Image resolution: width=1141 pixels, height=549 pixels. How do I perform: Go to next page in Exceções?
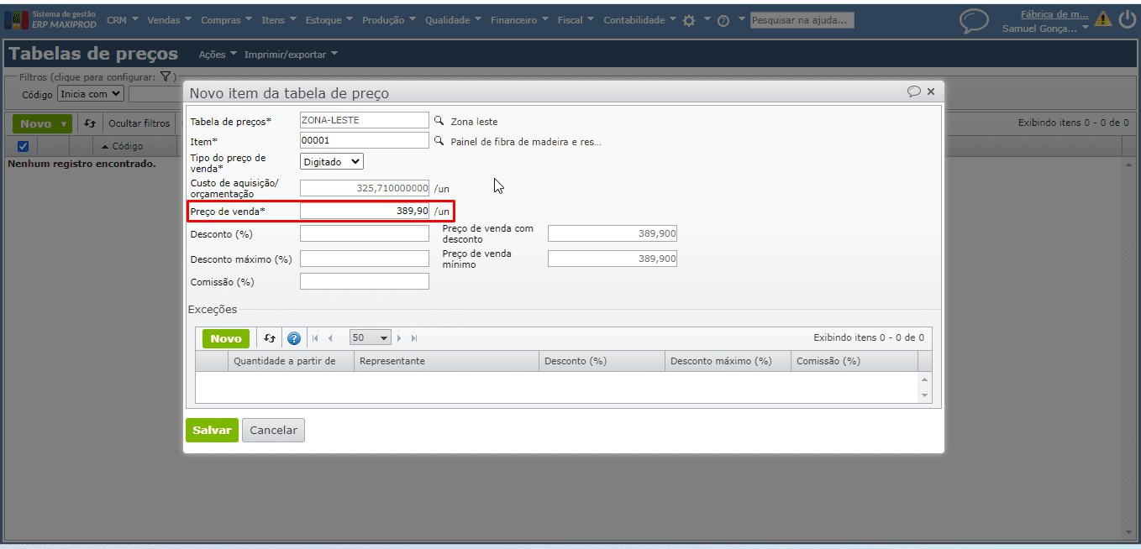[399, 338]
